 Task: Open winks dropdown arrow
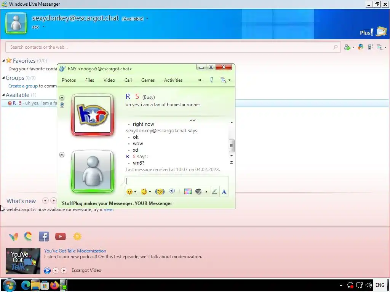click(x=150, y=192)
